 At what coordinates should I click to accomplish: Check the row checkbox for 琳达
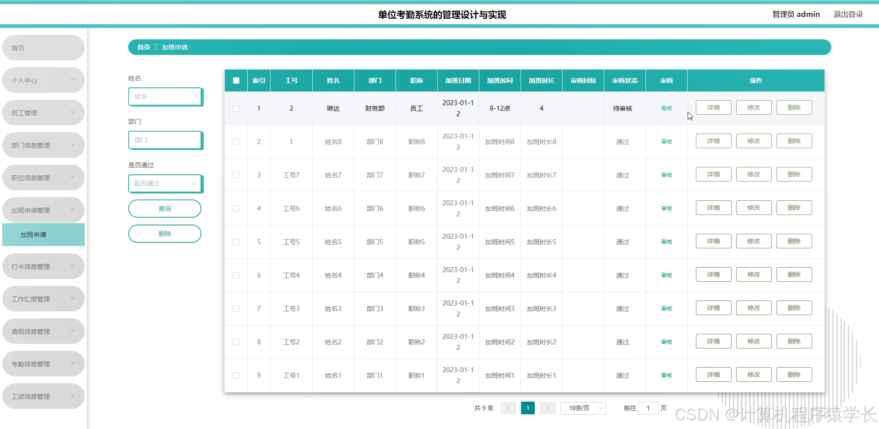click(236, 108)
